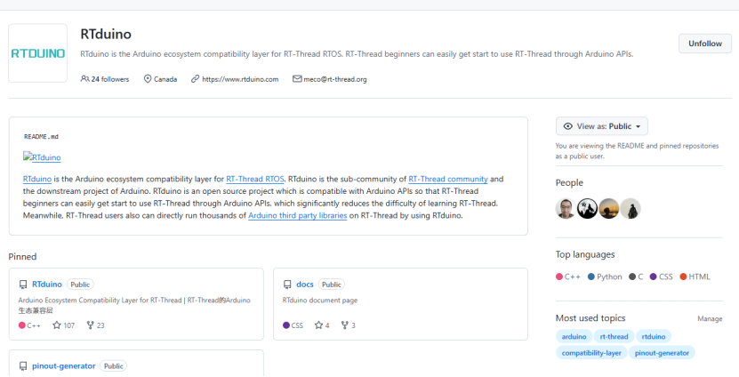Open the RTduino pinned repository
Image resolution: width=739 pixels, height=377 pixels.
pos(46,285)
